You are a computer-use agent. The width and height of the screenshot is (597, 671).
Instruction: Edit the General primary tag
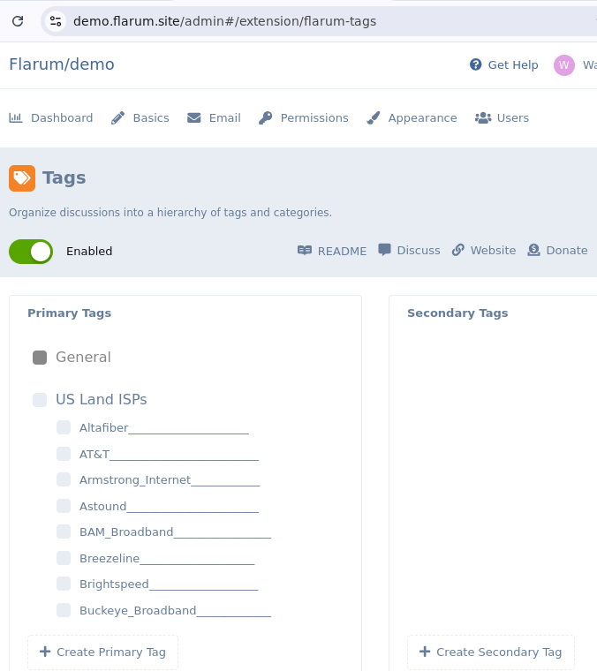[83, 357]
